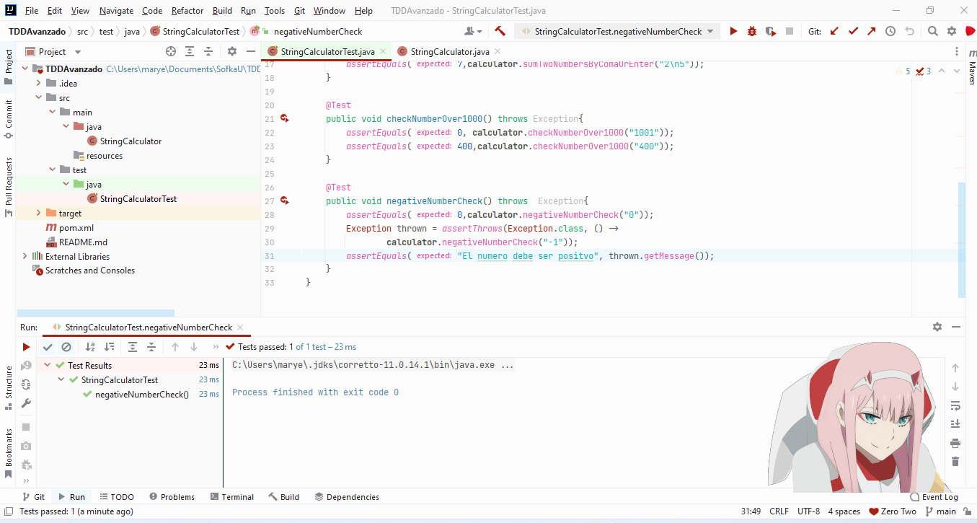Rerun tests with the green arrow in Run panel
The width and height of the screenshot is (977, 523).
coord(26,346)
